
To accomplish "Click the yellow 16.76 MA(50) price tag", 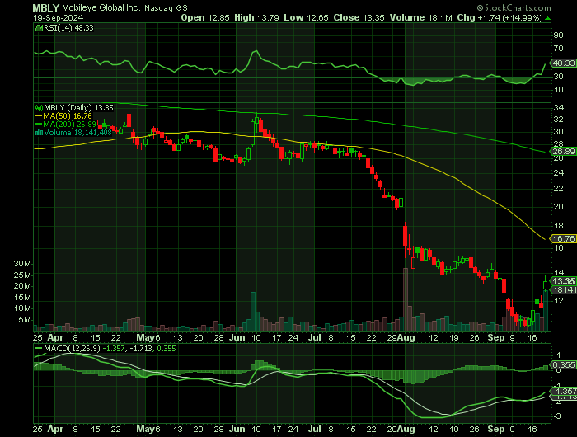I will pos(563,238).
